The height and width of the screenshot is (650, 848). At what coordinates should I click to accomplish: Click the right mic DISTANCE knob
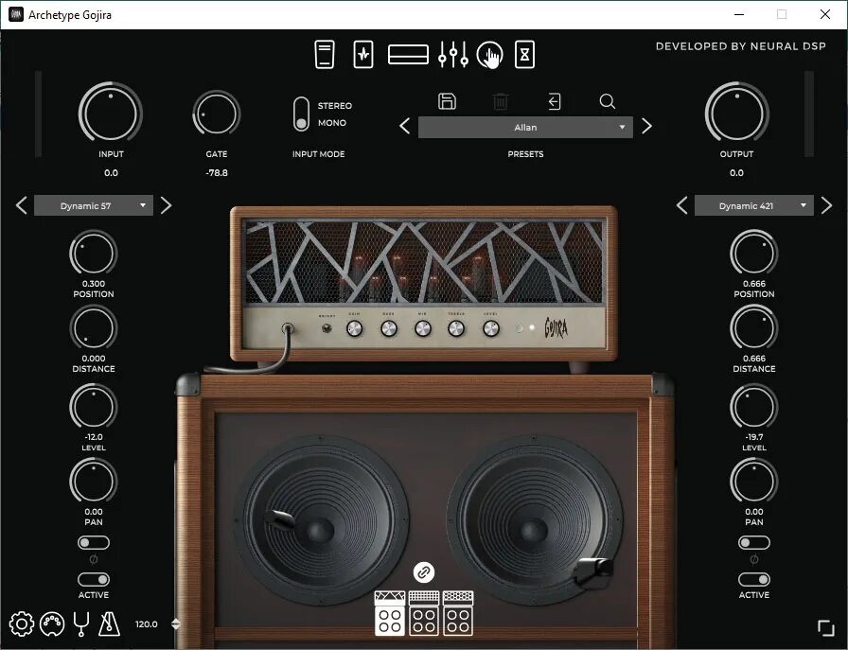(754, 327)
